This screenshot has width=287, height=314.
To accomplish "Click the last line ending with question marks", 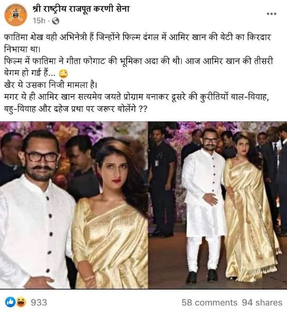I will tap(76, 109).
